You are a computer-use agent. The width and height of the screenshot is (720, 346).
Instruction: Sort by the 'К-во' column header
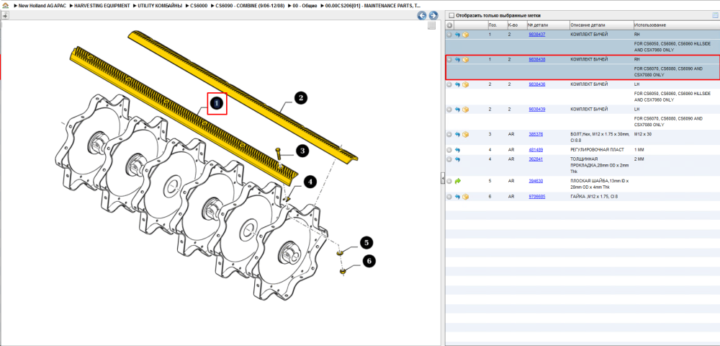pos(516,25)
